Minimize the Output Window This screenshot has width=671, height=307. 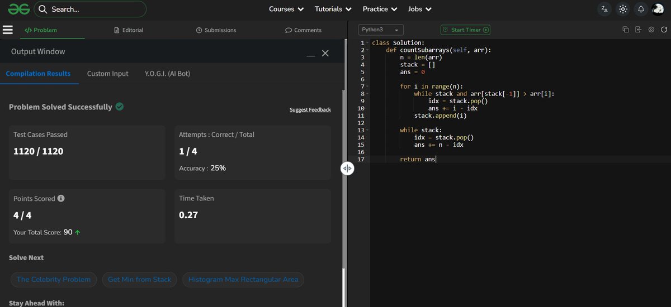point(311,55)
